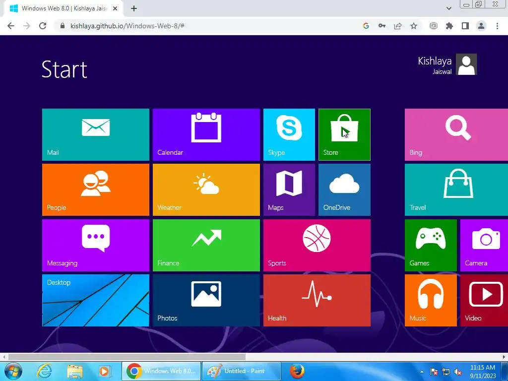Open a new Chrome tab
This screenshot has height=381, width=508.
tap(134, 9)
